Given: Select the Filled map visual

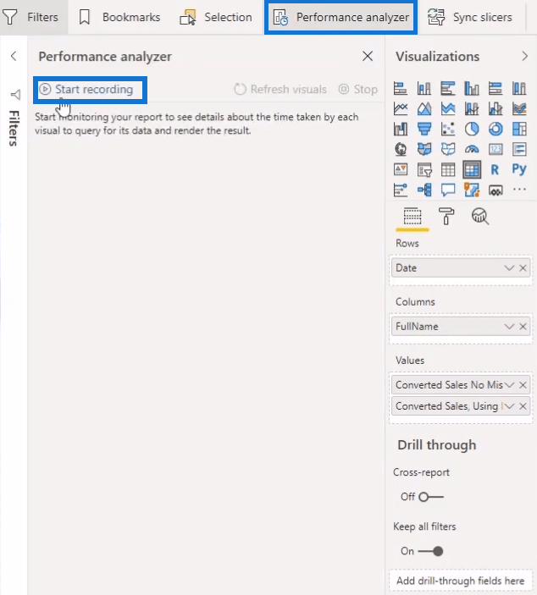Looking at the screenshot, I should tap(424, 149).
